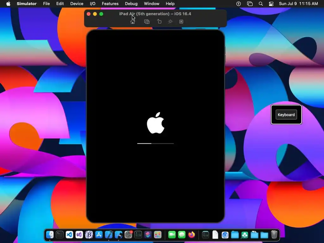Launch Shortcuts from the Dock

pos(148,235)
